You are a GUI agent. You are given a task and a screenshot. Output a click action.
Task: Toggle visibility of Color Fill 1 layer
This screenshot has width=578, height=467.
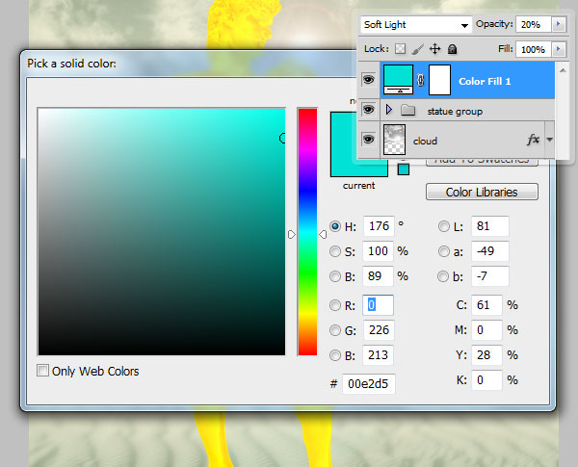368,79
